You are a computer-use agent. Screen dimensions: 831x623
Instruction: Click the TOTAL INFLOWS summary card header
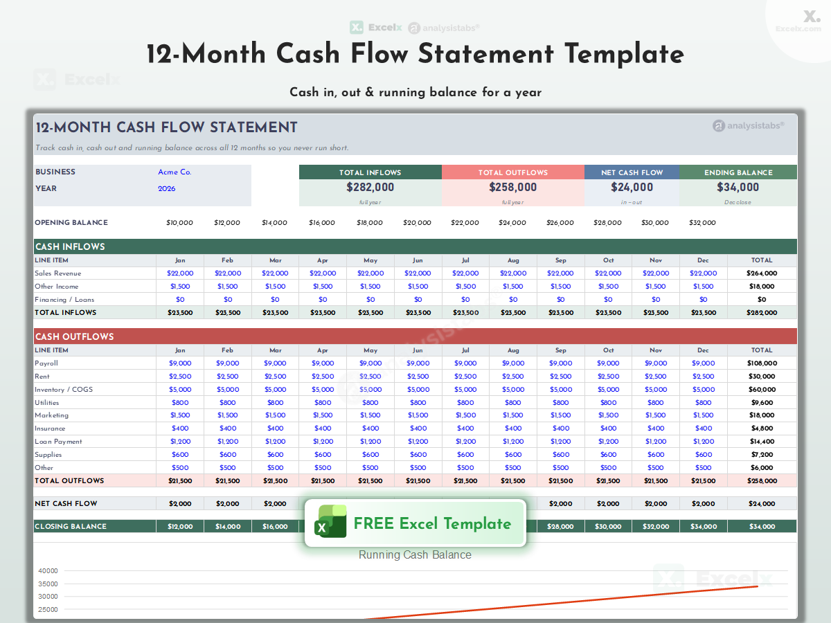click(x=370, y=172)
